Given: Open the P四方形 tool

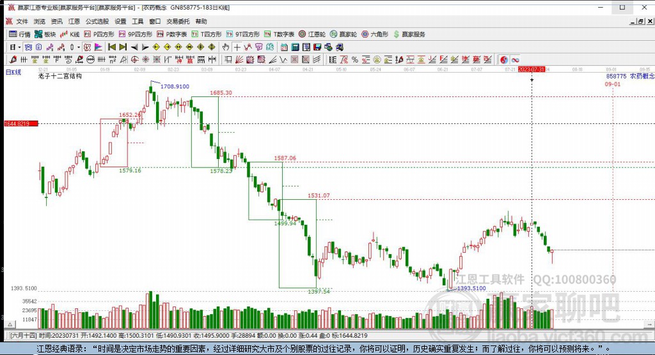Looking at the screenshot, I should [x=99, y=34].
